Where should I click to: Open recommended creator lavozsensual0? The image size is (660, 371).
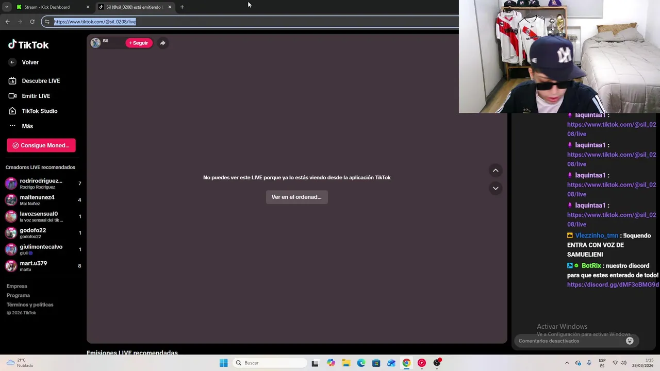43,216
